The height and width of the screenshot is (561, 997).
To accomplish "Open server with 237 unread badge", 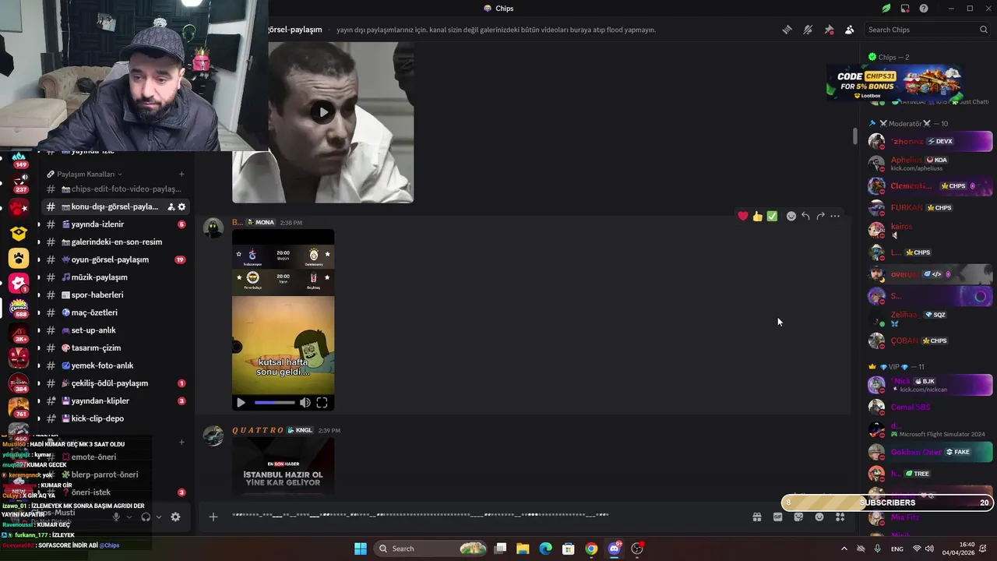I will (x=19, y=183).
